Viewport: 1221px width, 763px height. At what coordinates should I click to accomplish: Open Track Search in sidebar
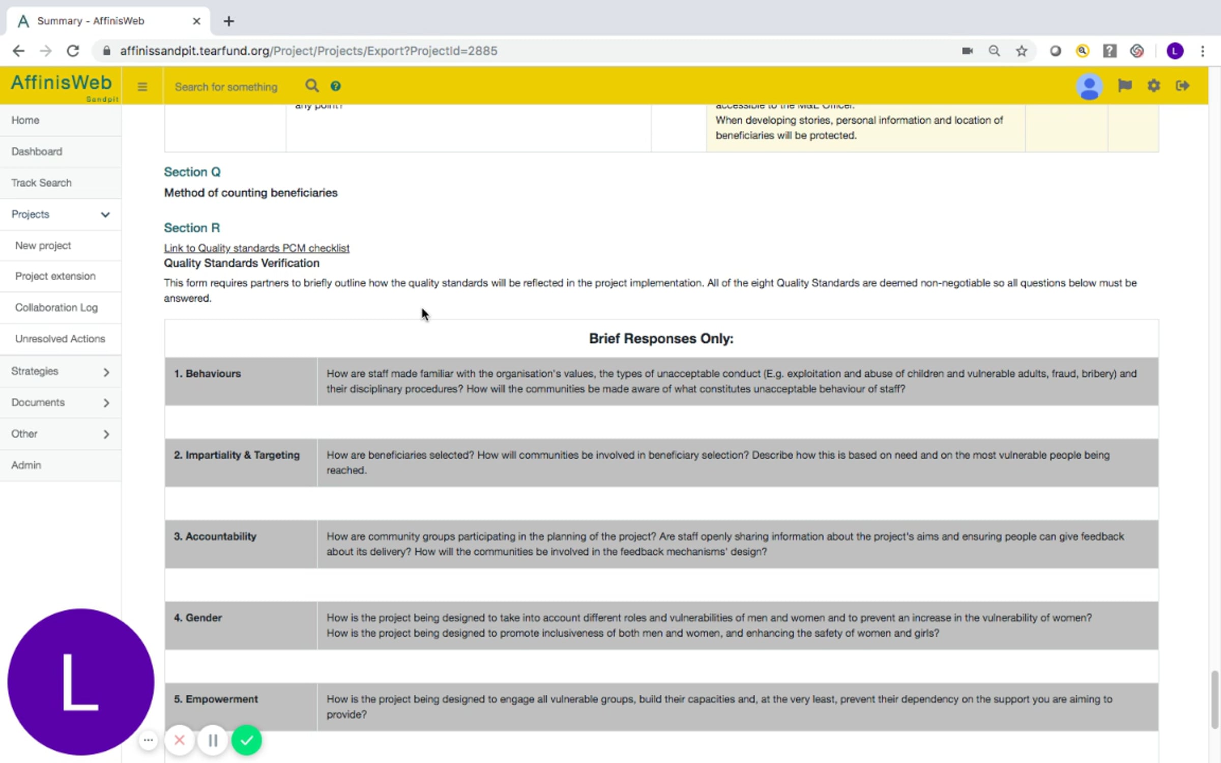coord(61,183)
